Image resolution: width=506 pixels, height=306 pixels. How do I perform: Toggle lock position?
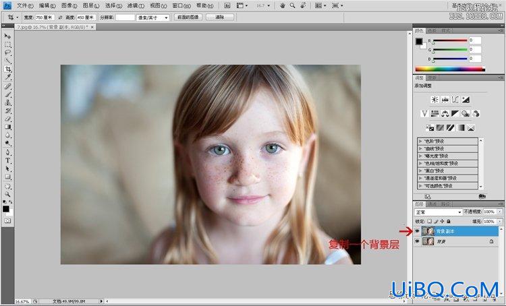(442, 222)
